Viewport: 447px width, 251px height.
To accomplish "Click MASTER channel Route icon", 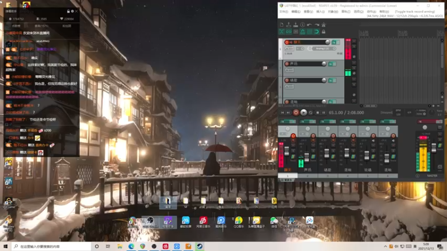I will tap(440, 146).
